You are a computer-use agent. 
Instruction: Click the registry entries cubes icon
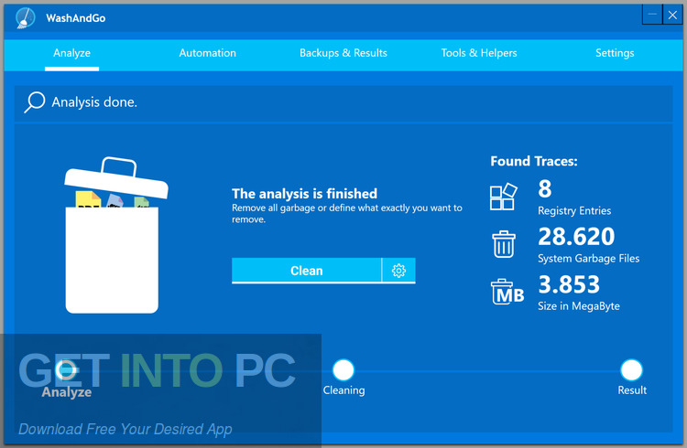[x=504, y=197]
